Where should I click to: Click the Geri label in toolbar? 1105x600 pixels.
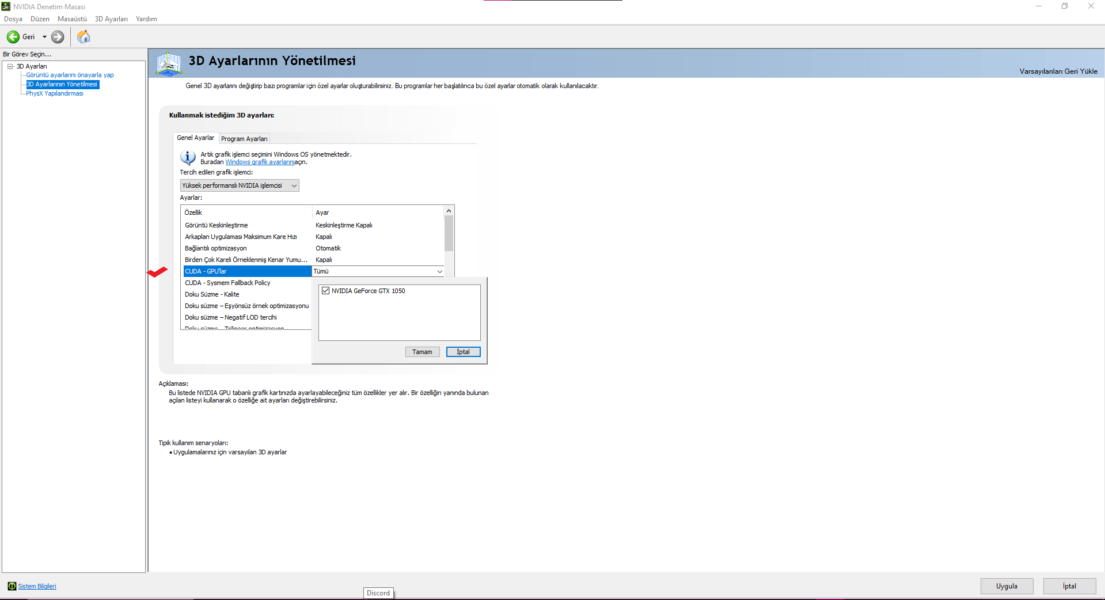tap(29, 37)
